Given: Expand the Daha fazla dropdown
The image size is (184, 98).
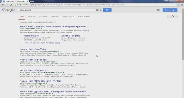Looking at the screenshot, I should pos(68,16).
